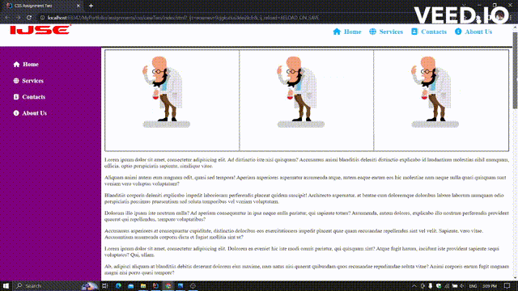
Task: Click the ENG language indicator
Action: tap(473, 285)
